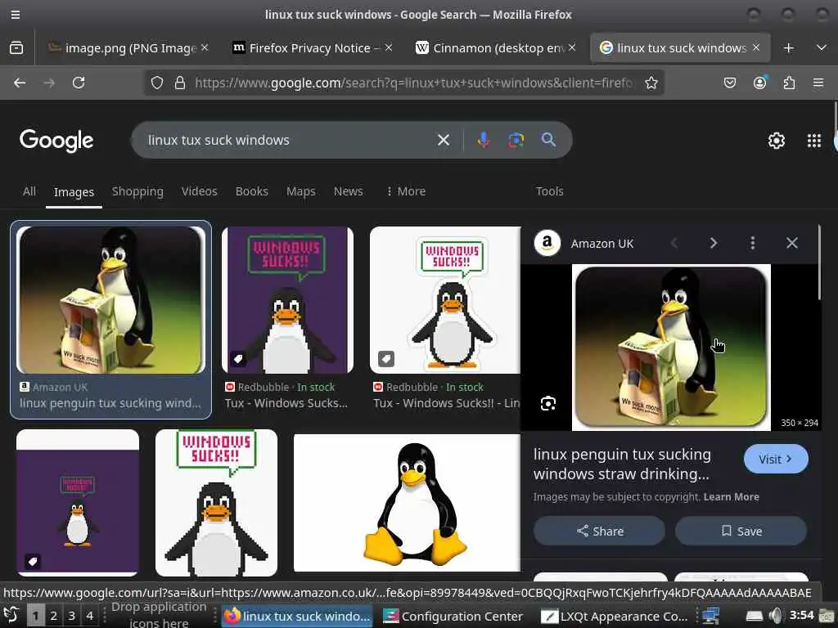Switch to virtual desktop 2
This screenshot has width=838, height=628.
point(53,616)
